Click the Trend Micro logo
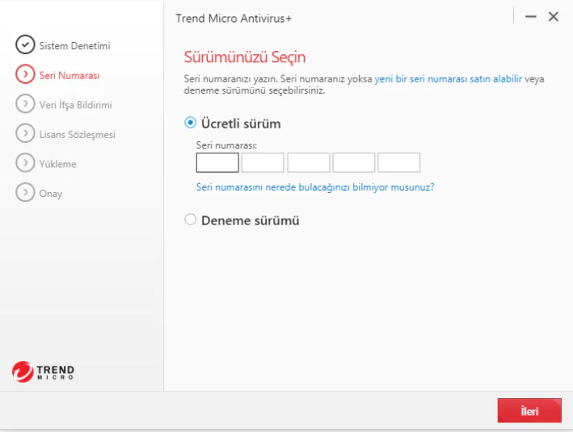573x432 pixels. (x=44, y=371)
